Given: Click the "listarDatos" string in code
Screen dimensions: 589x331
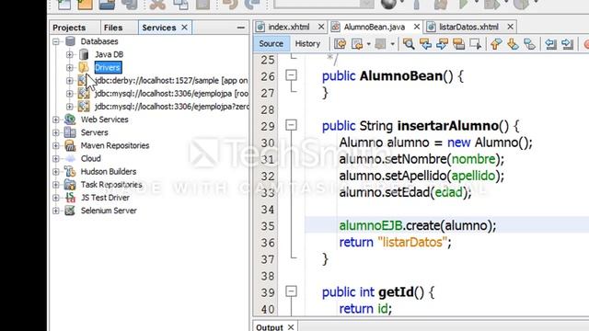Looking at the screenshot, I should [x=412, y=243].
